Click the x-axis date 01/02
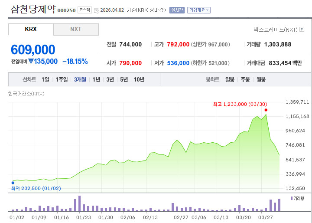 pyautogui.click(x=17, y=217)
